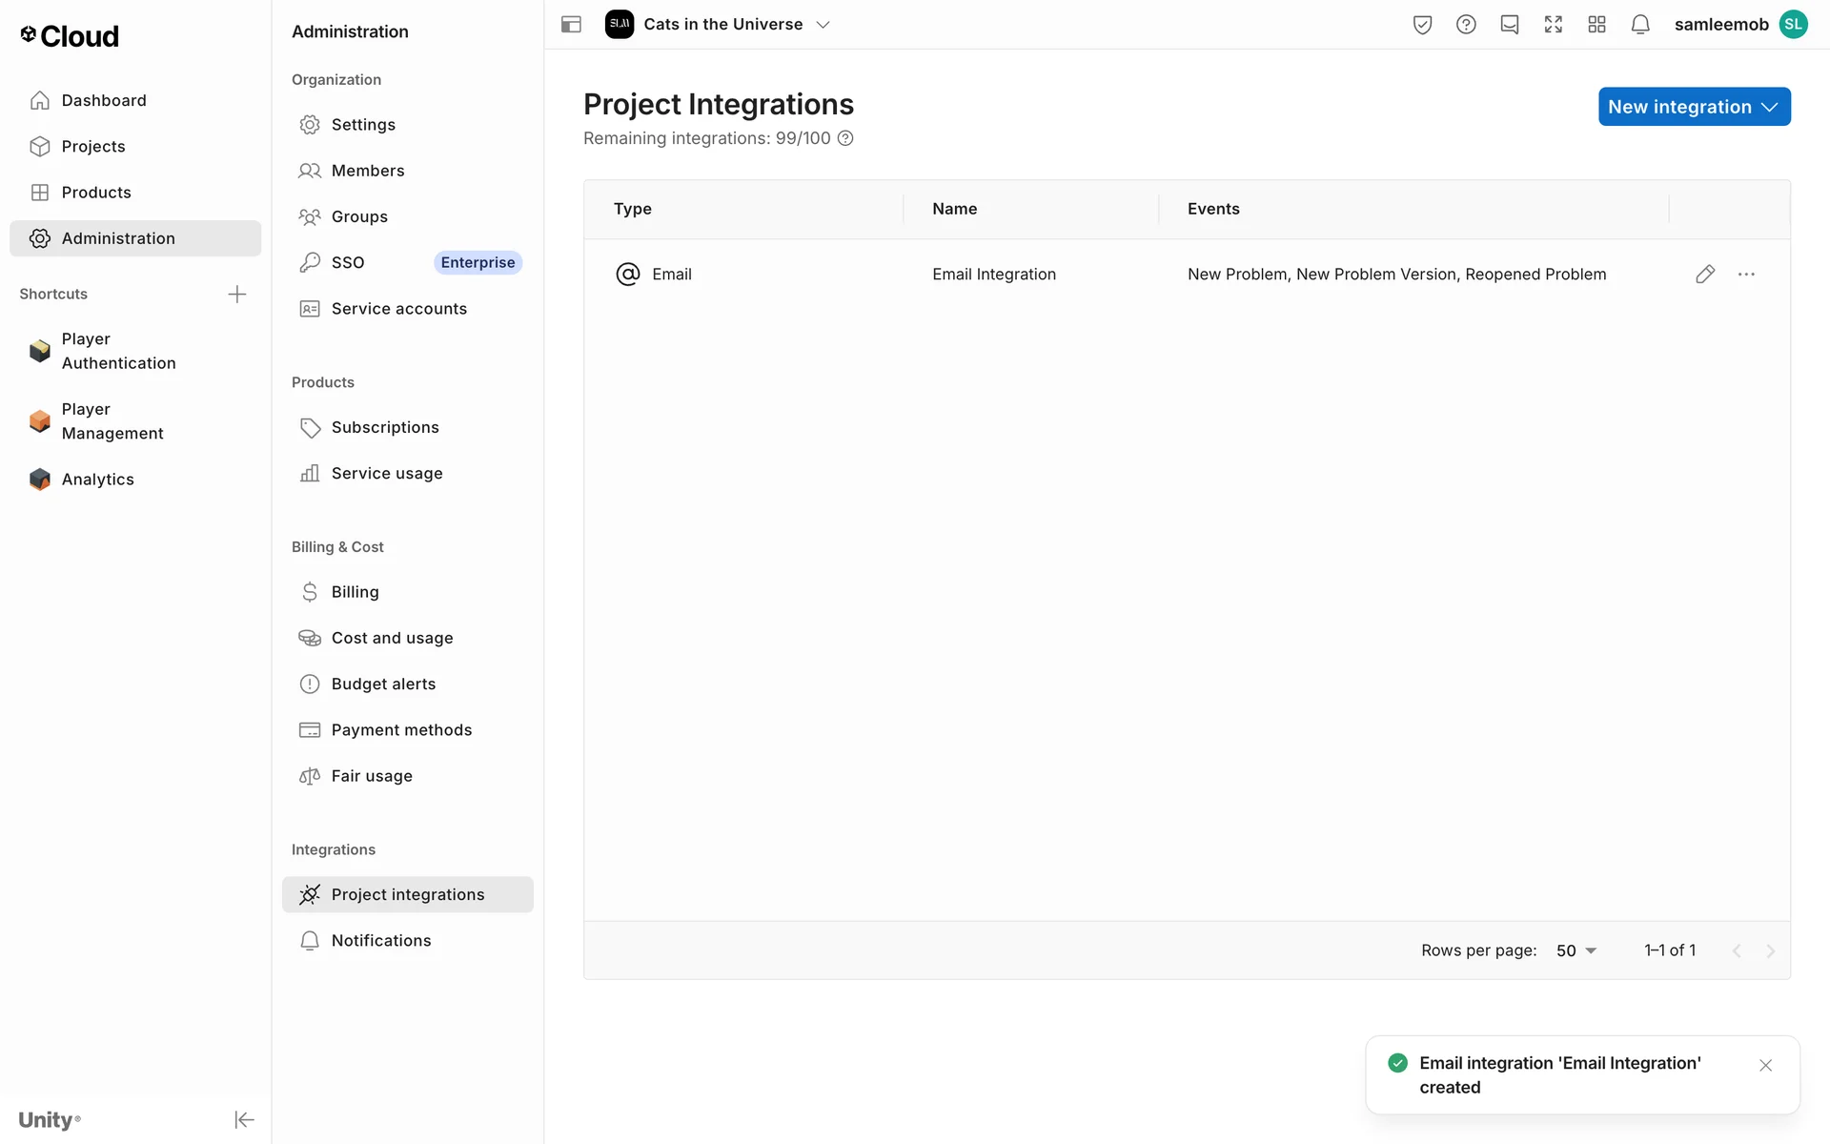Click the shield icon in top bar
The width and height of the screenshot is (1830, 1144).
(1422, 25)
